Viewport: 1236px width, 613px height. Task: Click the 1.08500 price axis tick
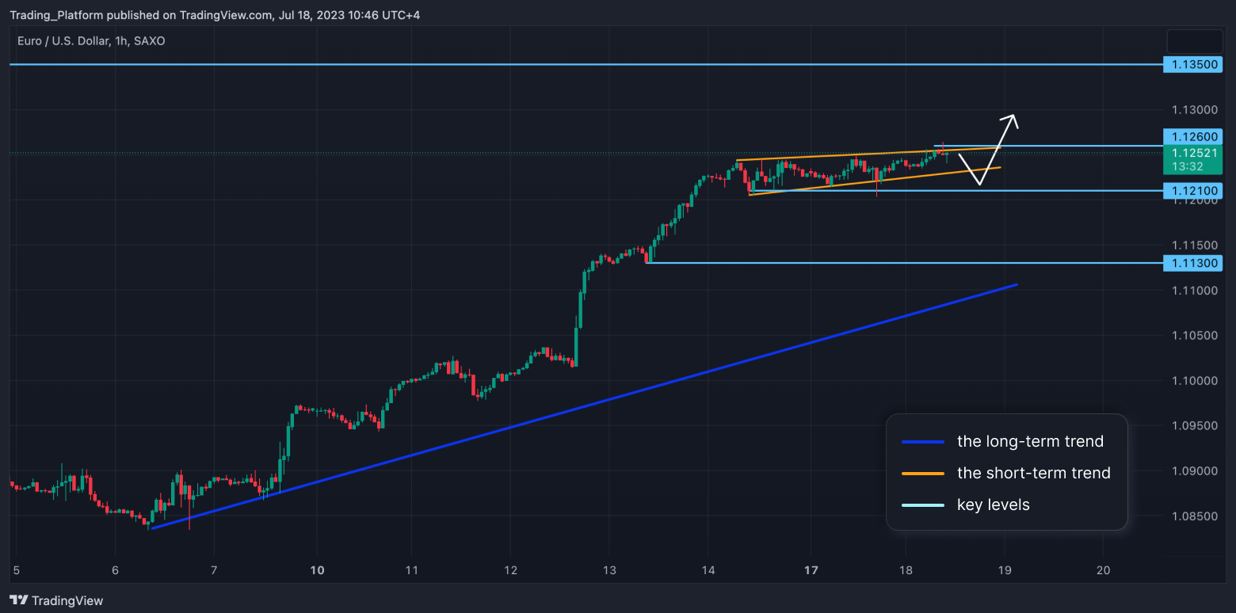(1193, 516)
